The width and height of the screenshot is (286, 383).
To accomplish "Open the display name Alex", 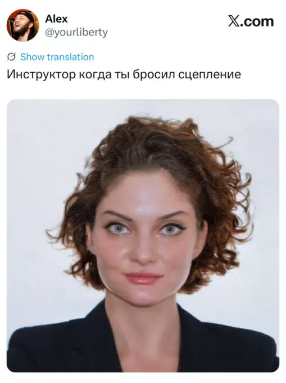I will (56, 19).
